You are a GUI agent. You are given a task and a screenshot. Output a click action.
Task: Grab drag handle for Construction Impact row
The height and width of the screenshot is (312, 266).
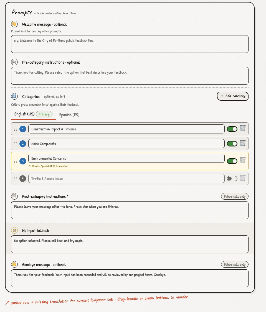pyautogui.click(x=16, y=129)
